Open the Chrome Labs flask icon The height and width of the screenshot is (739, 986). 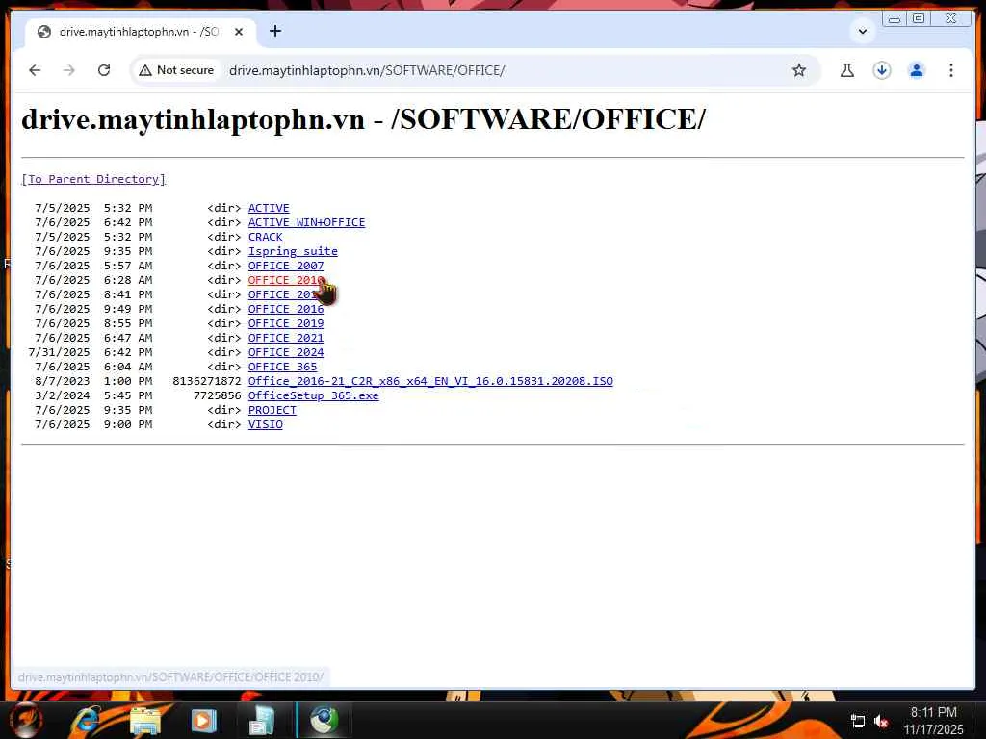(x=847, y=70)
